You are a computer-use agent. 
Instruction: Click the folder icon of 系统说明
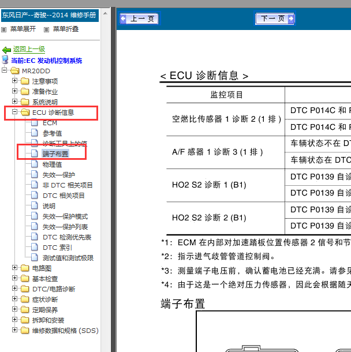tap(25, 102)
